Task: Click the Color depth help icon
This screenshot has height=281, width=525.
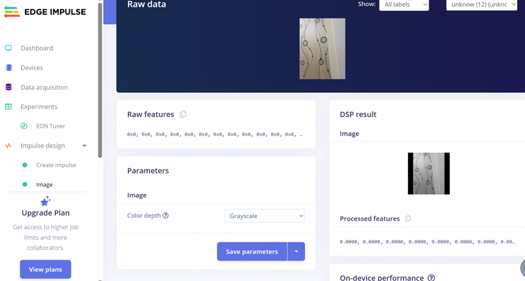Action: pos(166,215)
